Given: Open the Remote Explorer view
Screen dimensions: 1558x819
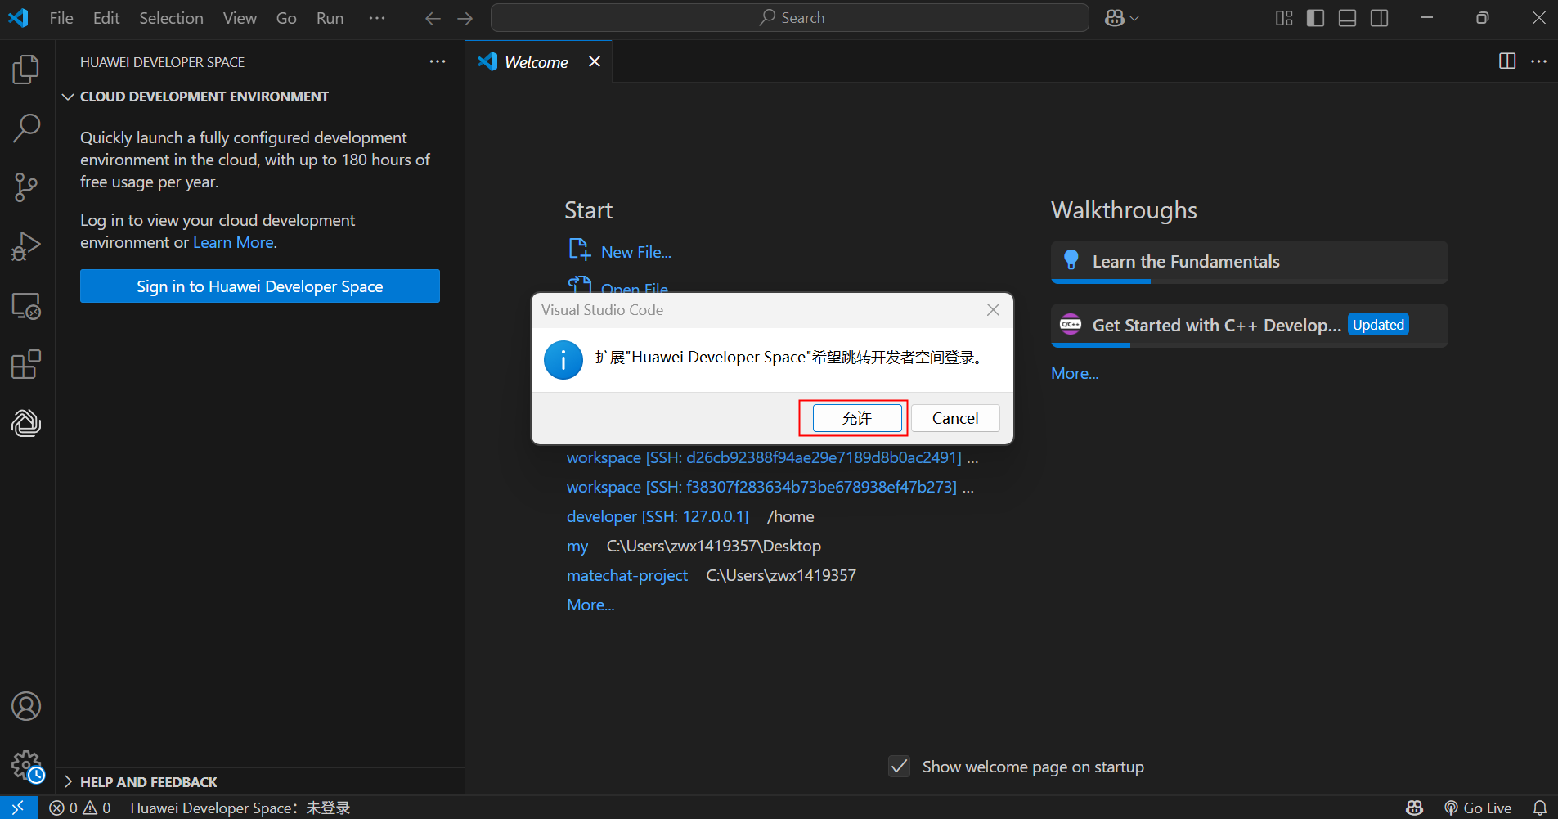Looking at the screenshot, I should coord(26,306).
